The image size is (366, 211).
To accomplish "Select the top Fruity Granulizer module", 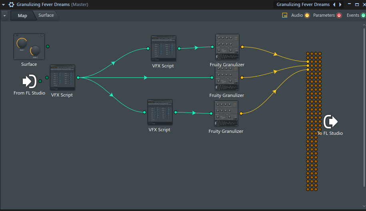I will pos(227,47).
